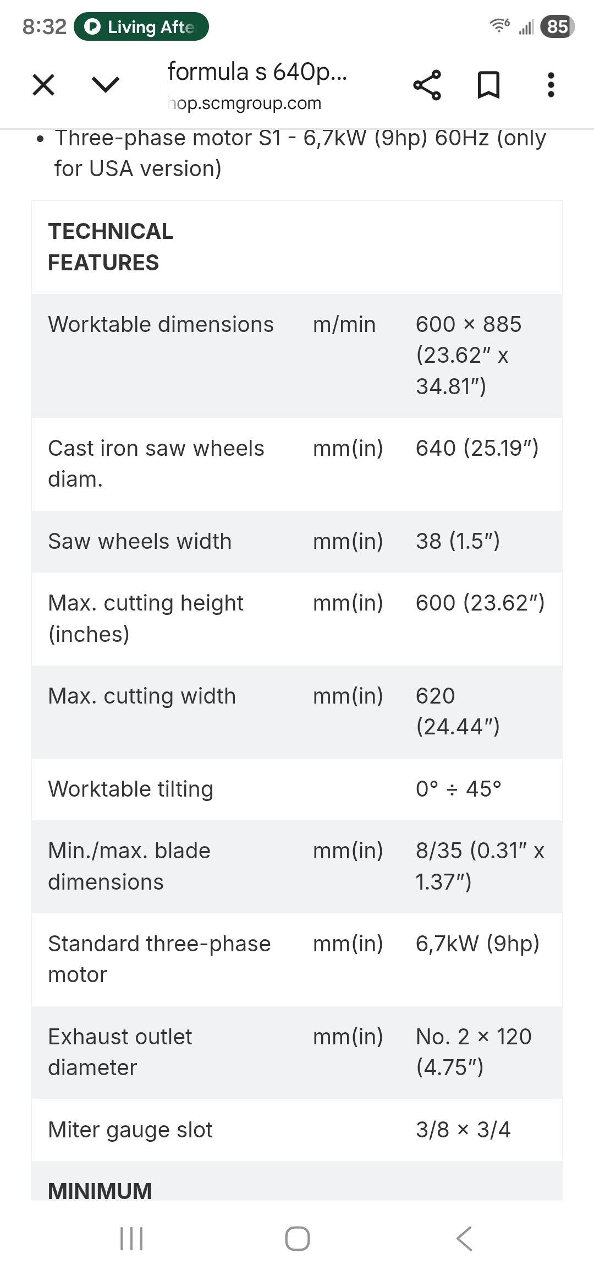Tap the Worktable tilting value
The image size is (594, 1275).
point(458,789)
